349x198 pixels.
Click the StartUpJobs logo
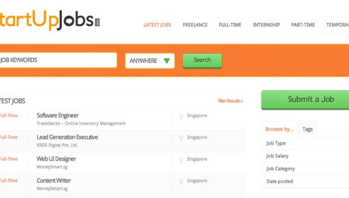click(50, 19)
